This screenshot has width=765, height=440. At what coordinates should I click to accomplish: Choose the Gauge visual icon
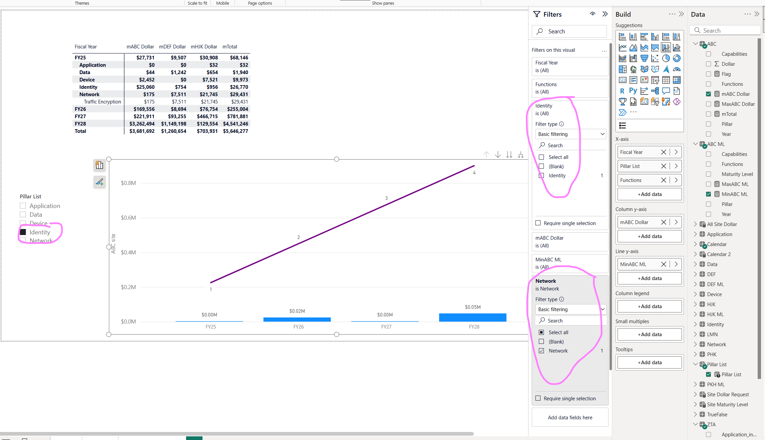point(677,69)
